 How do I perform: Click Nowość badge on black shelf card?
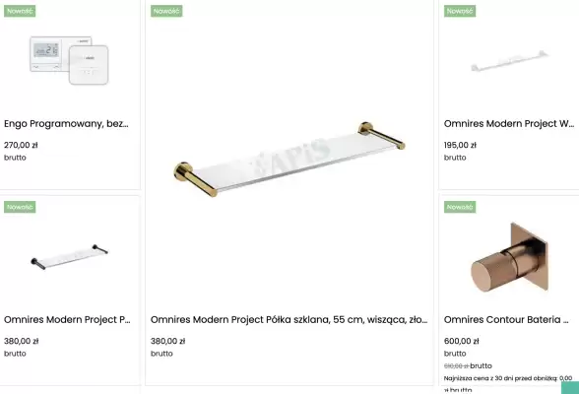[20, 207]
